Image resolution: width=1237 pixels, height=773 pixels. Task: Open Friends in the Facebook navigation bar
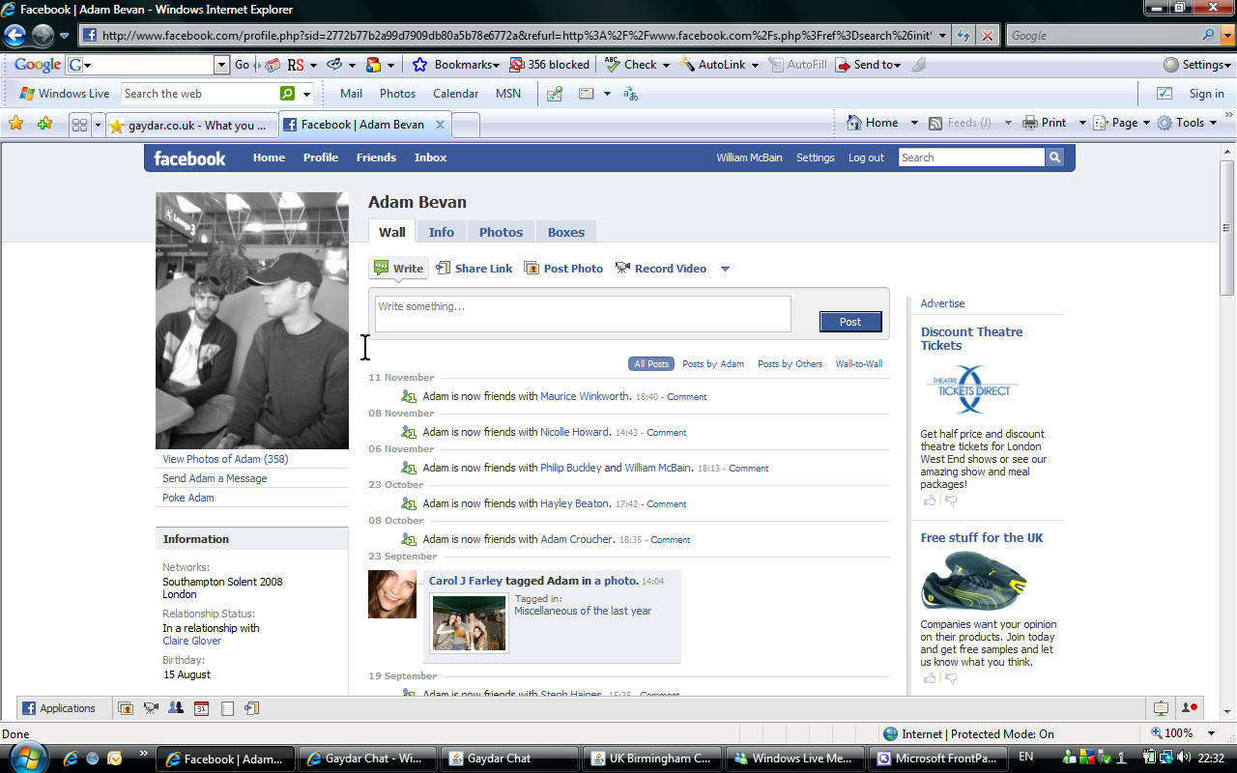pos(376,157)
